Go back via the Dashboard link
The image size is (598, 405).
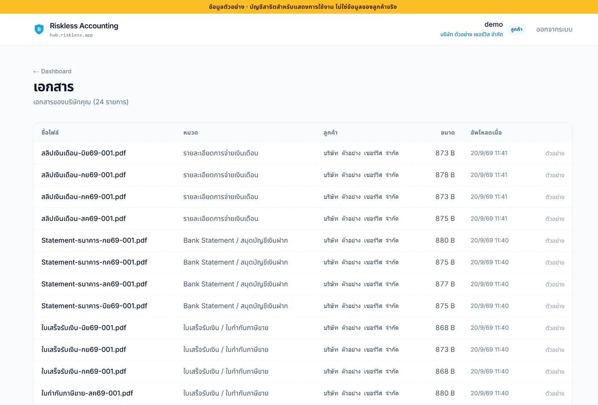pos(53,71)
